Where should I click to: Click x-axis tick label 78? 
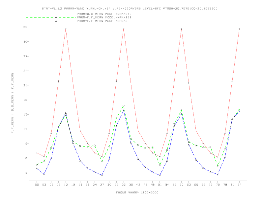click(225, 185)
